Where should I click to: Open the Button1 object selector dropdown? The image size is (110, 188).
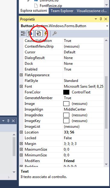tap(107, 26)
